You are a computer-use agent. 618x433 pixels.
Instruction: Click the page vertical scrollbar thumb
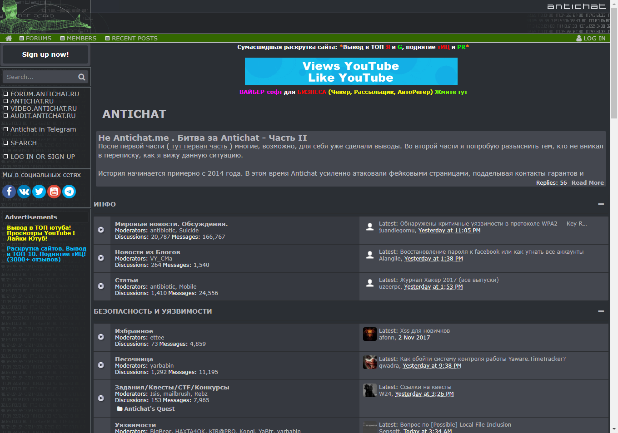pos(614,63)
